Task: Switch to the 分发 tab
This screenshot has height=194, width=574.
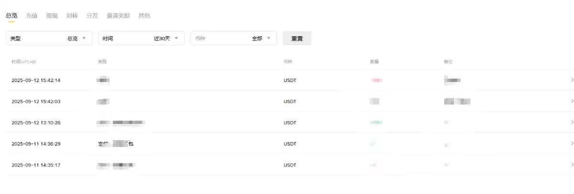Action: click(x=92, y=16)
